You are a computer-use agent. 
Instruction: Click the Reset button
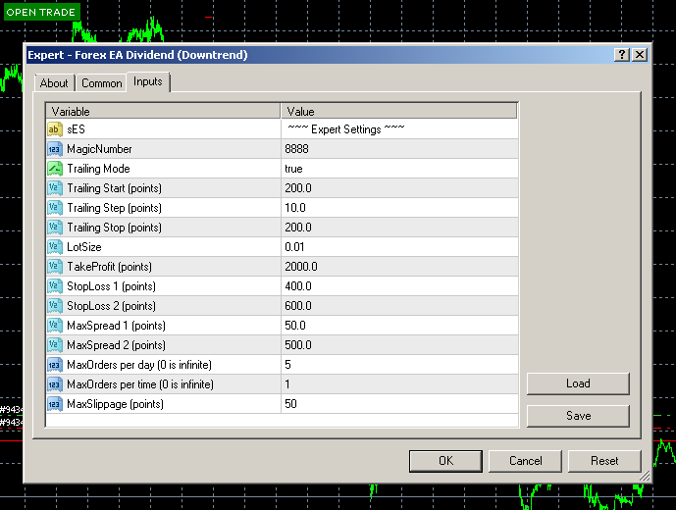click(604, 460)
